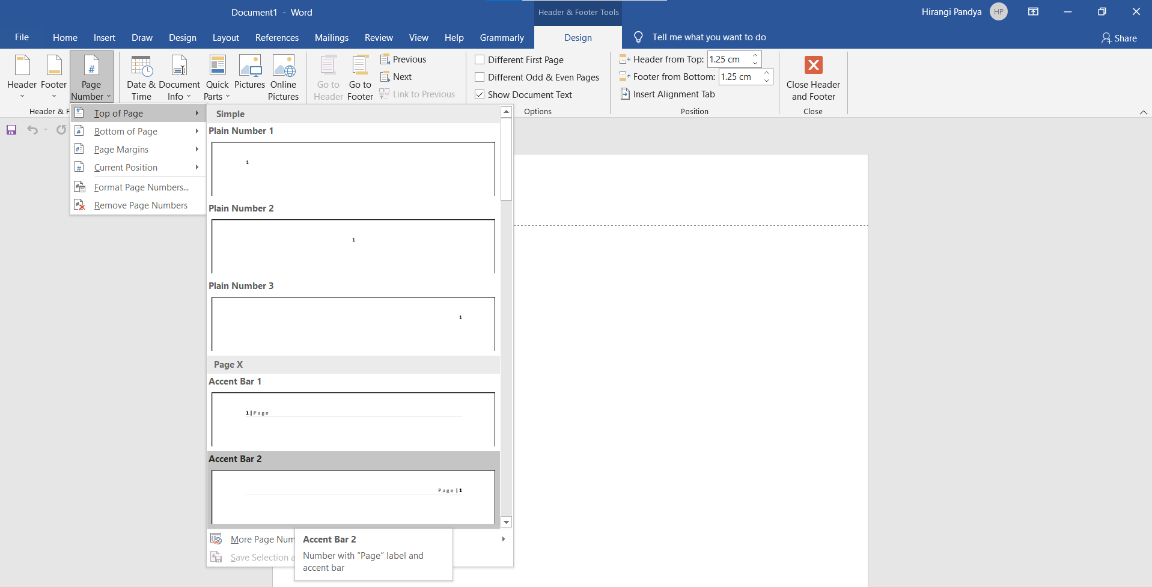Image resolution: width=1152 pixels, height=587 pixels.
Task: Insert Date & Time
Action: pos(142,78)
